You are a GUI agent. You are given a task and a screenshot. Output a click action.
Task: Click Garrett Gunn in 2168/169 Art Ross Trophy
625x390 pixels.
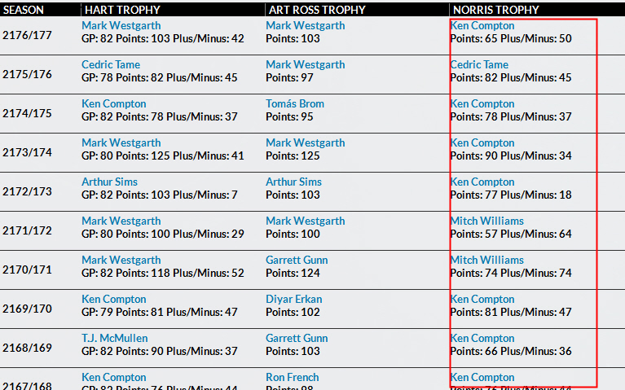[297, 338]
